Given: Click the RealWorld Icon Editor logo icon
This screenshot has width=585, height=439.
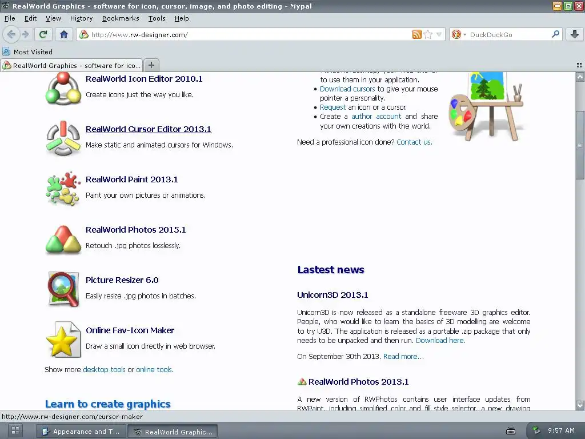Looking at the screenshot, I should [63, 89].
